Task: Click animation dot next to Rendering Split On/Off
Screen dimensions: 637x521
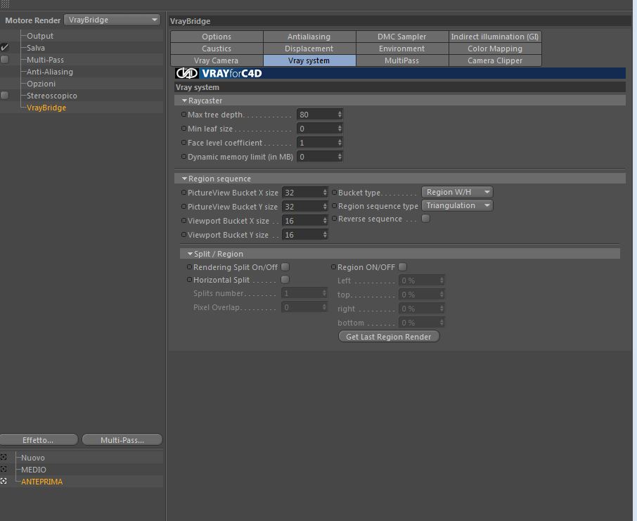Action: coord(189,267)
